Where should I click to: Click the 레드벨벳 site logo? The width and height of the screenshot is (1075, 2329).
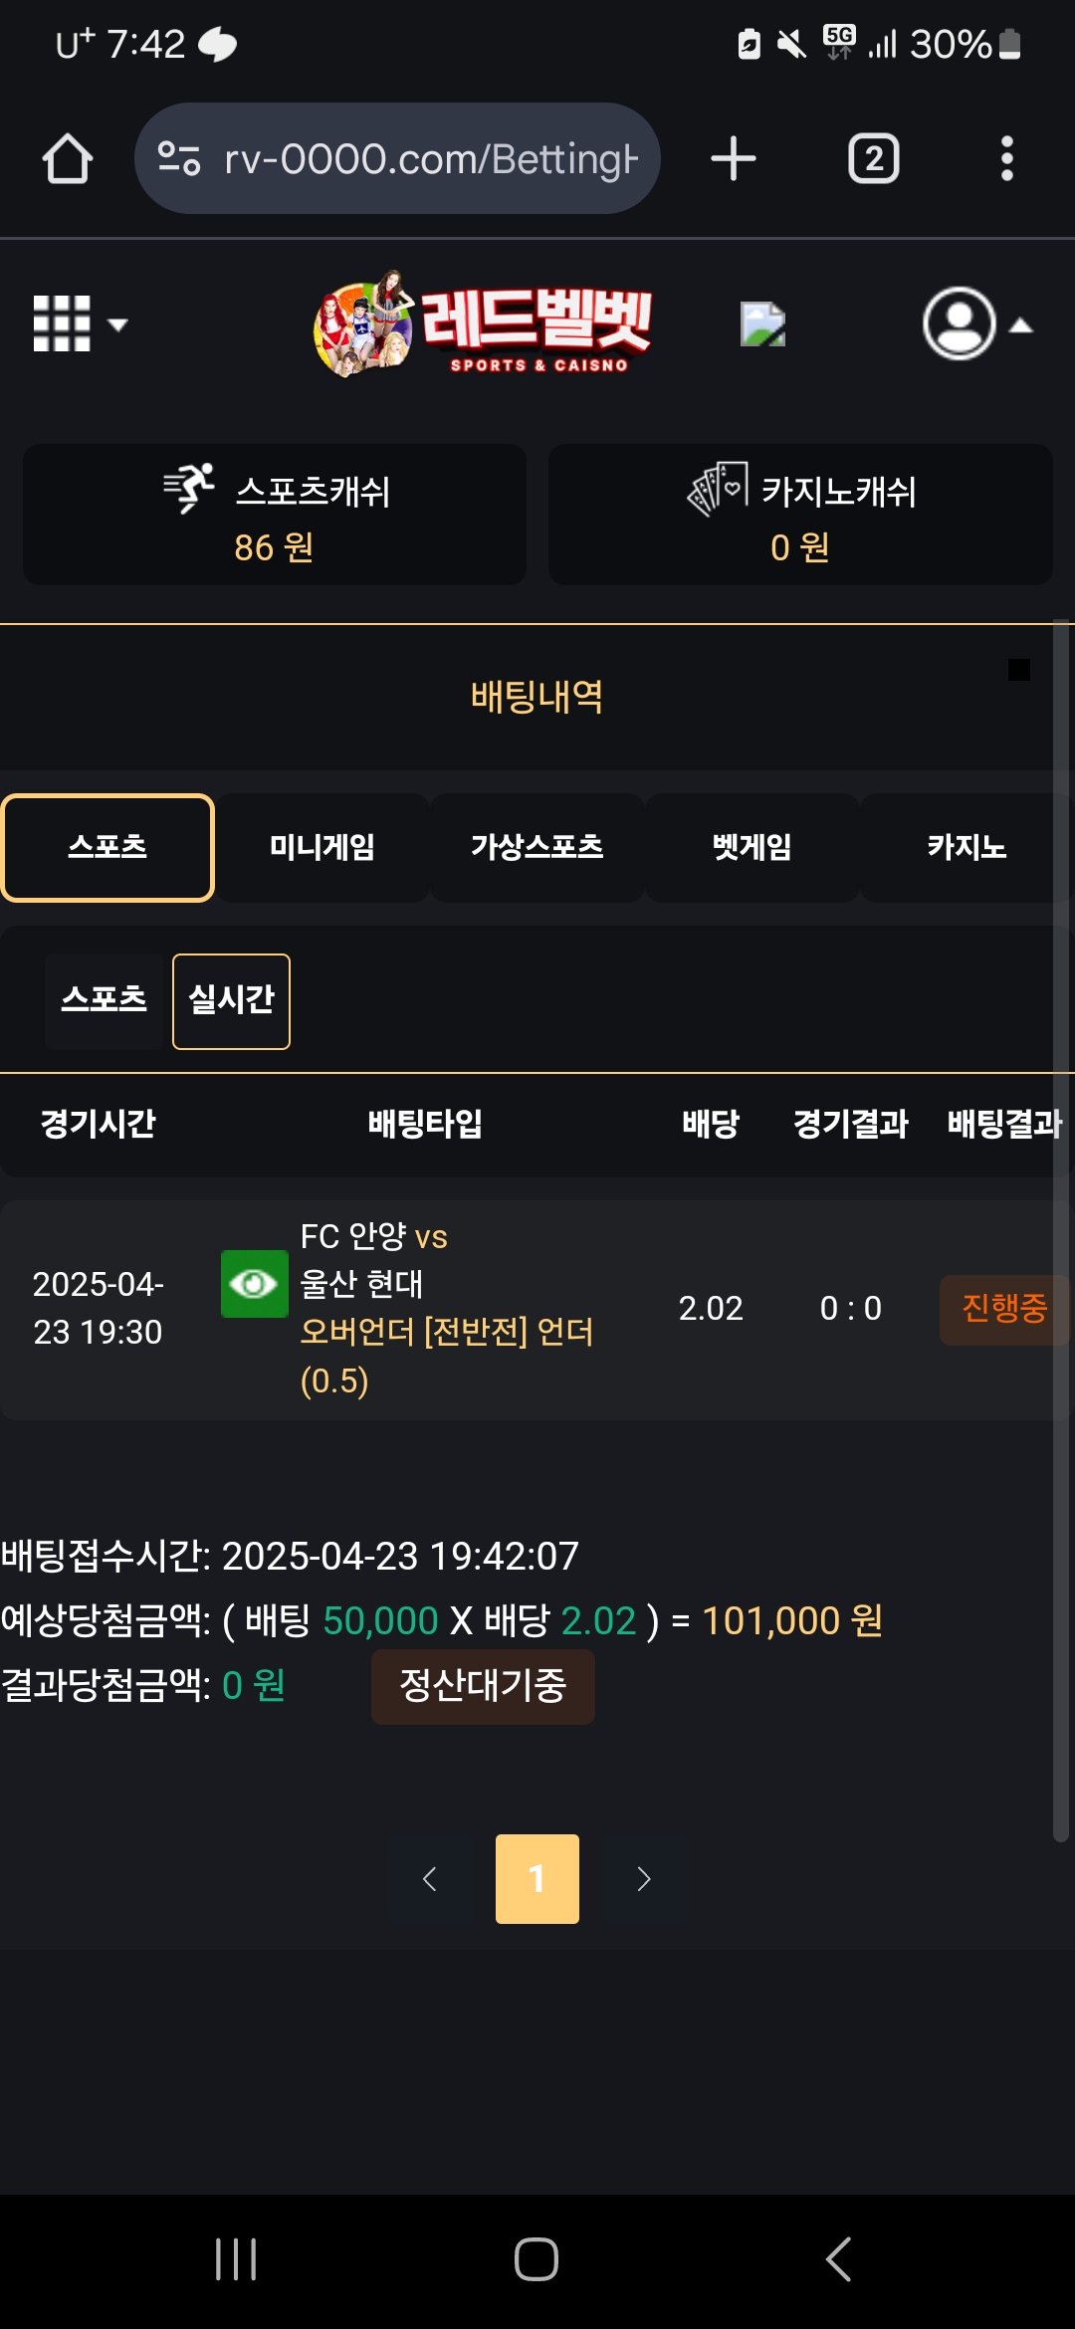tap(483, 324)
